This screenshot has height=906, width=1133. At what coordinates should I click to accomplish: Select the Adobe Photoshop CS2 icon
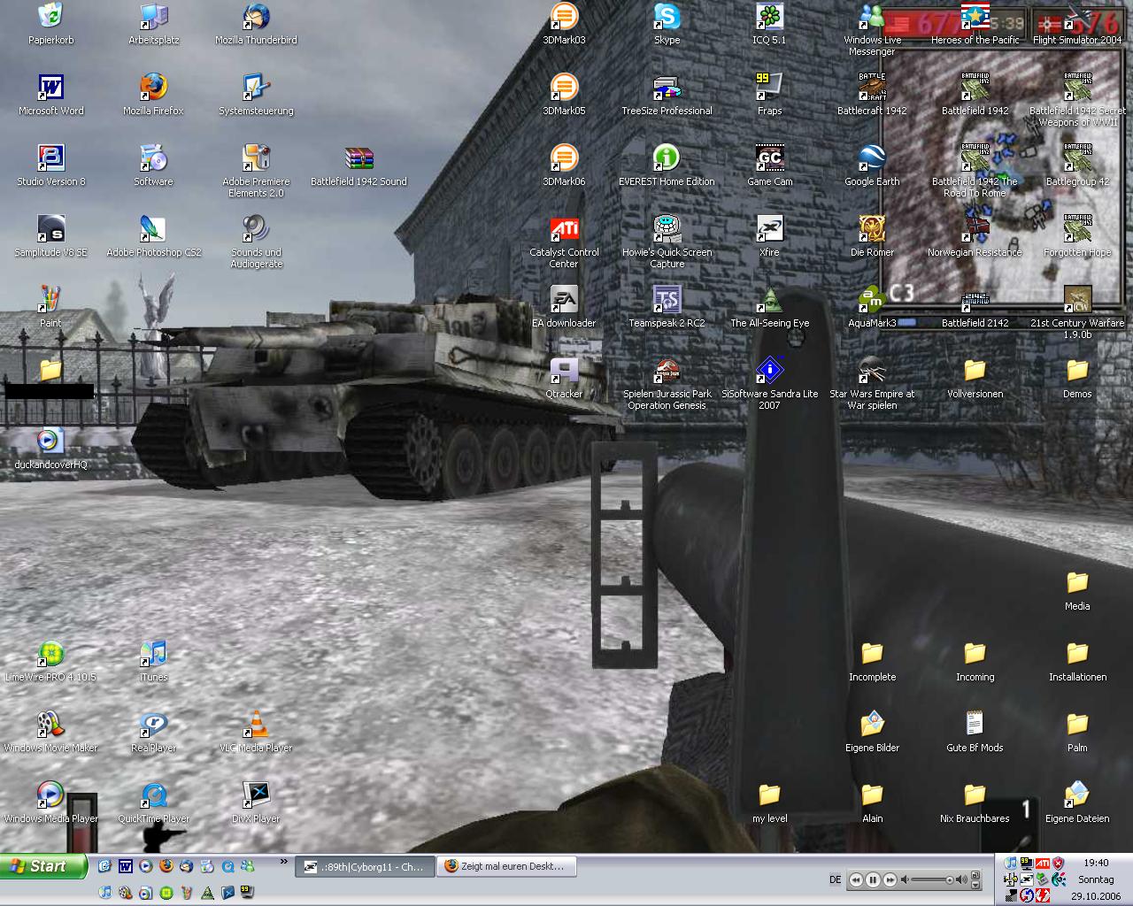153,230
